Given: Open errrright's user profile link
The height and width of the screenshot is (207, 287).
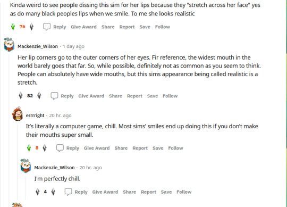Looking at the screenshot, I should click(35, 115).
